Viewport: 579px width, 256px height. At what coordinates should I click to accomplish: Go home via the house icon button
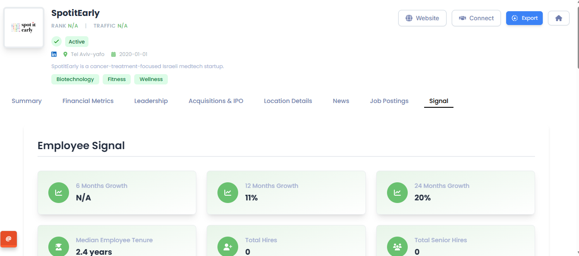click(559, 18)
